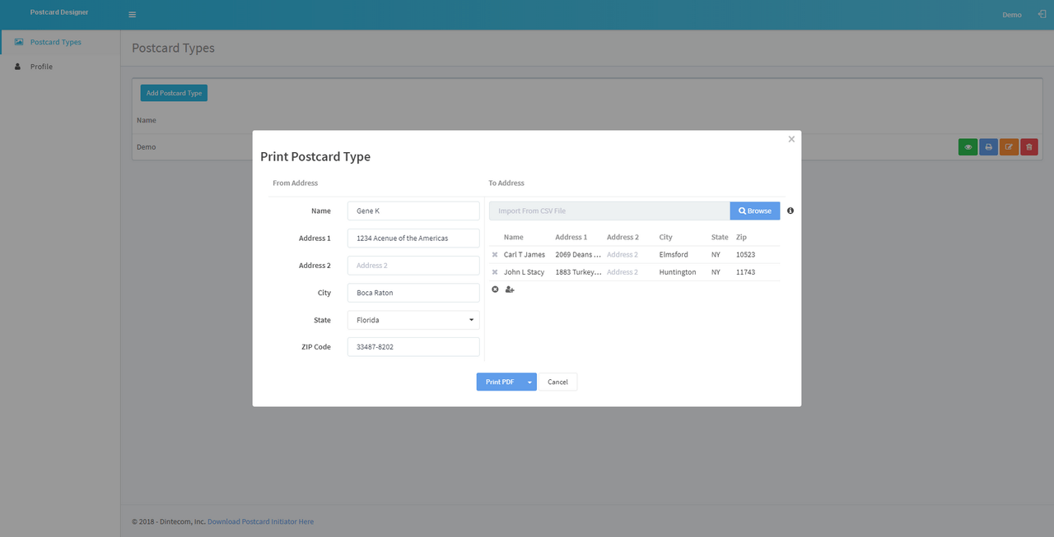Click the Print PDF button
Screen dimensions: 1054x537
500,382
